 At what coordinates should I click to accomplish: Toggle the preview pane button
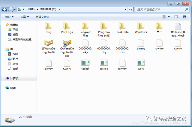pos(176,17)
